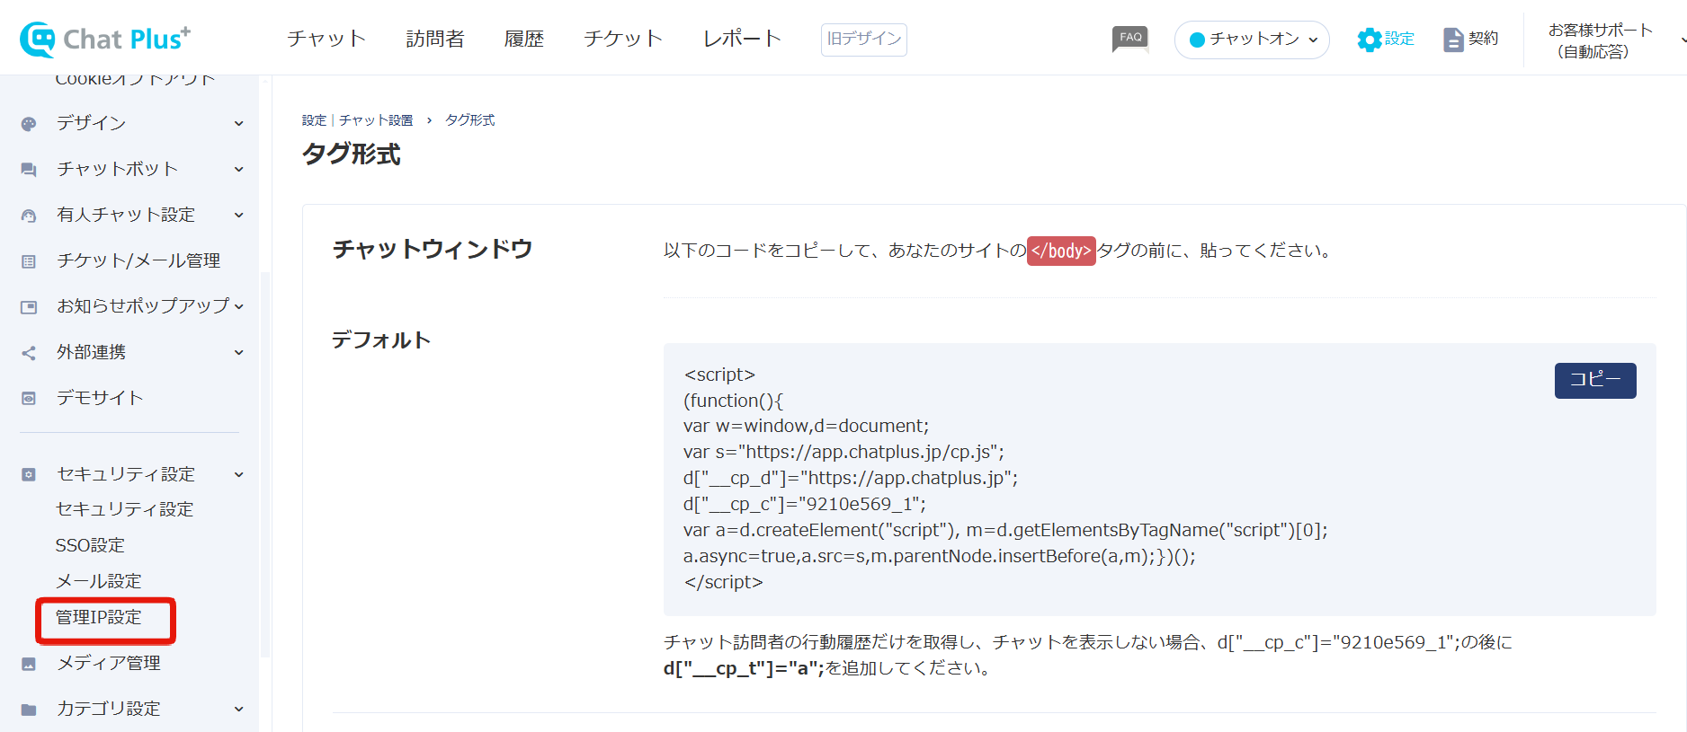Image resolution: width=1687 pixels, height=732 pixels.
Task: Click the セキュリティ設定 shield icon
Action: click(x=29, y=474)
